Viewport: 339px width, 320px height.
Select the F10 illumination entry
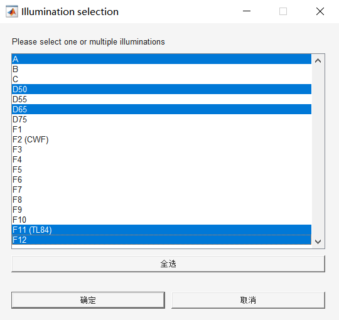161,220
